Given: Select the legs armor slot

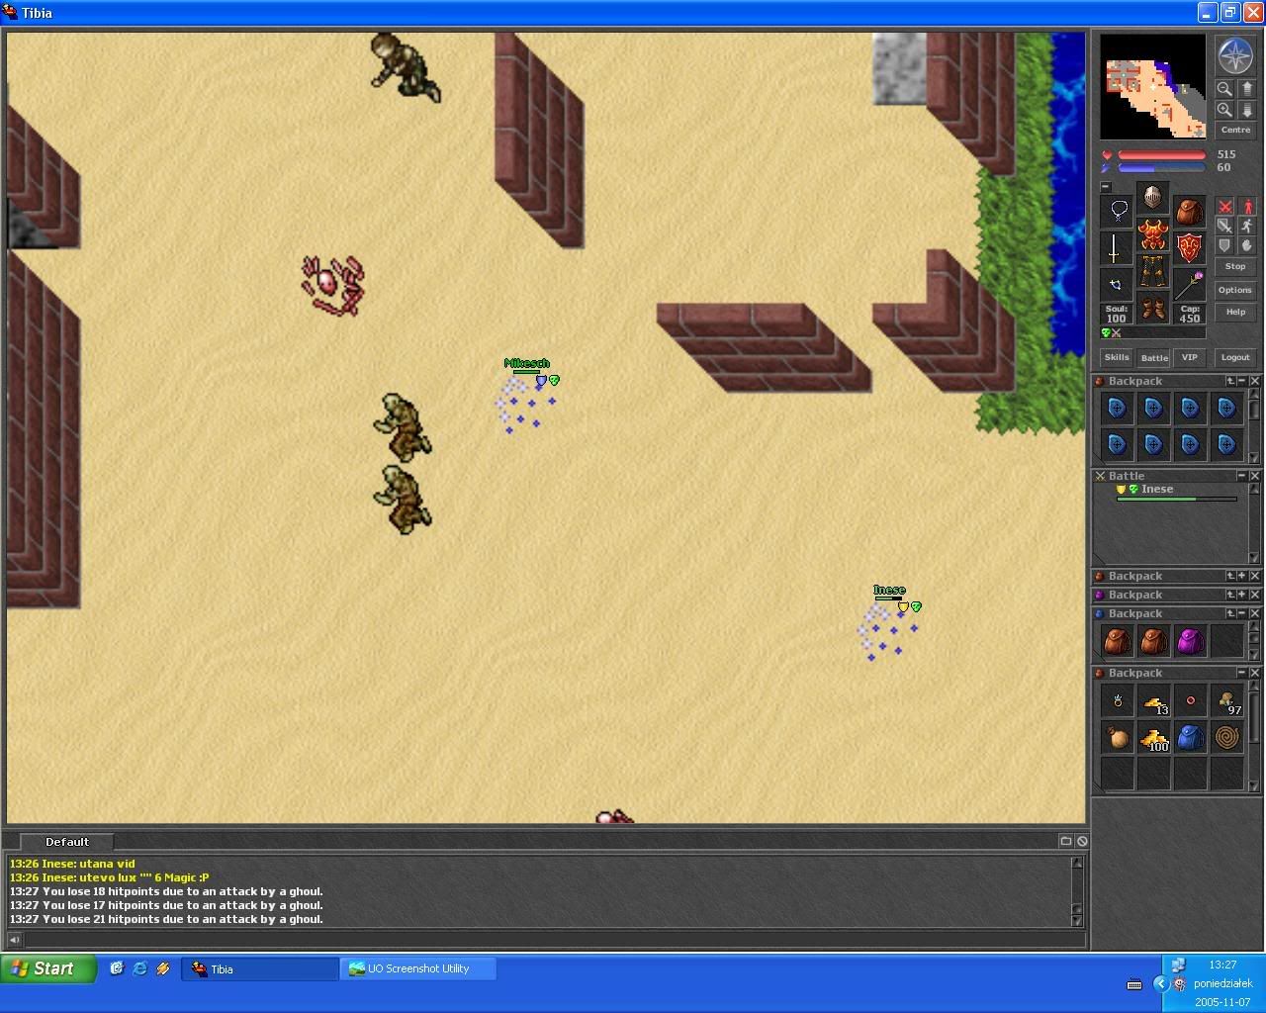Looking at the screenshot, I should point(1152,271).
